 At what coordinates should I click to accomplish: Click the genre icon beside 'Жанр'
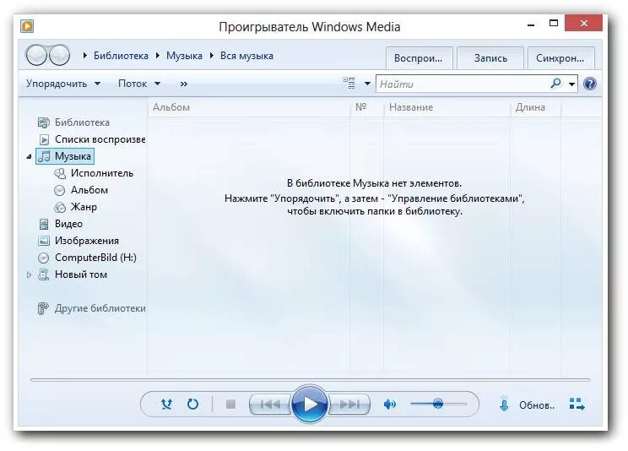[59, 207]
